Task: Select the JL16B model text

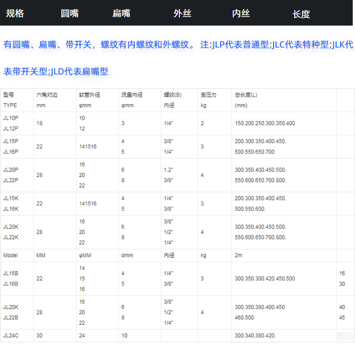Action: point(11,284)
